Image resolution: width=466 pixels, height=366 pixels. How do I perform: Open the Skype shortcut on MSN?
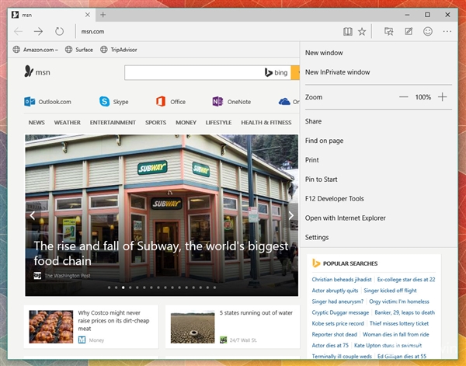104,101
